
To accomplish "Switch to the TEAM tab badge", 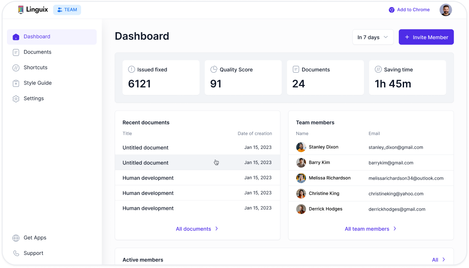I will [x=67, y=10].
